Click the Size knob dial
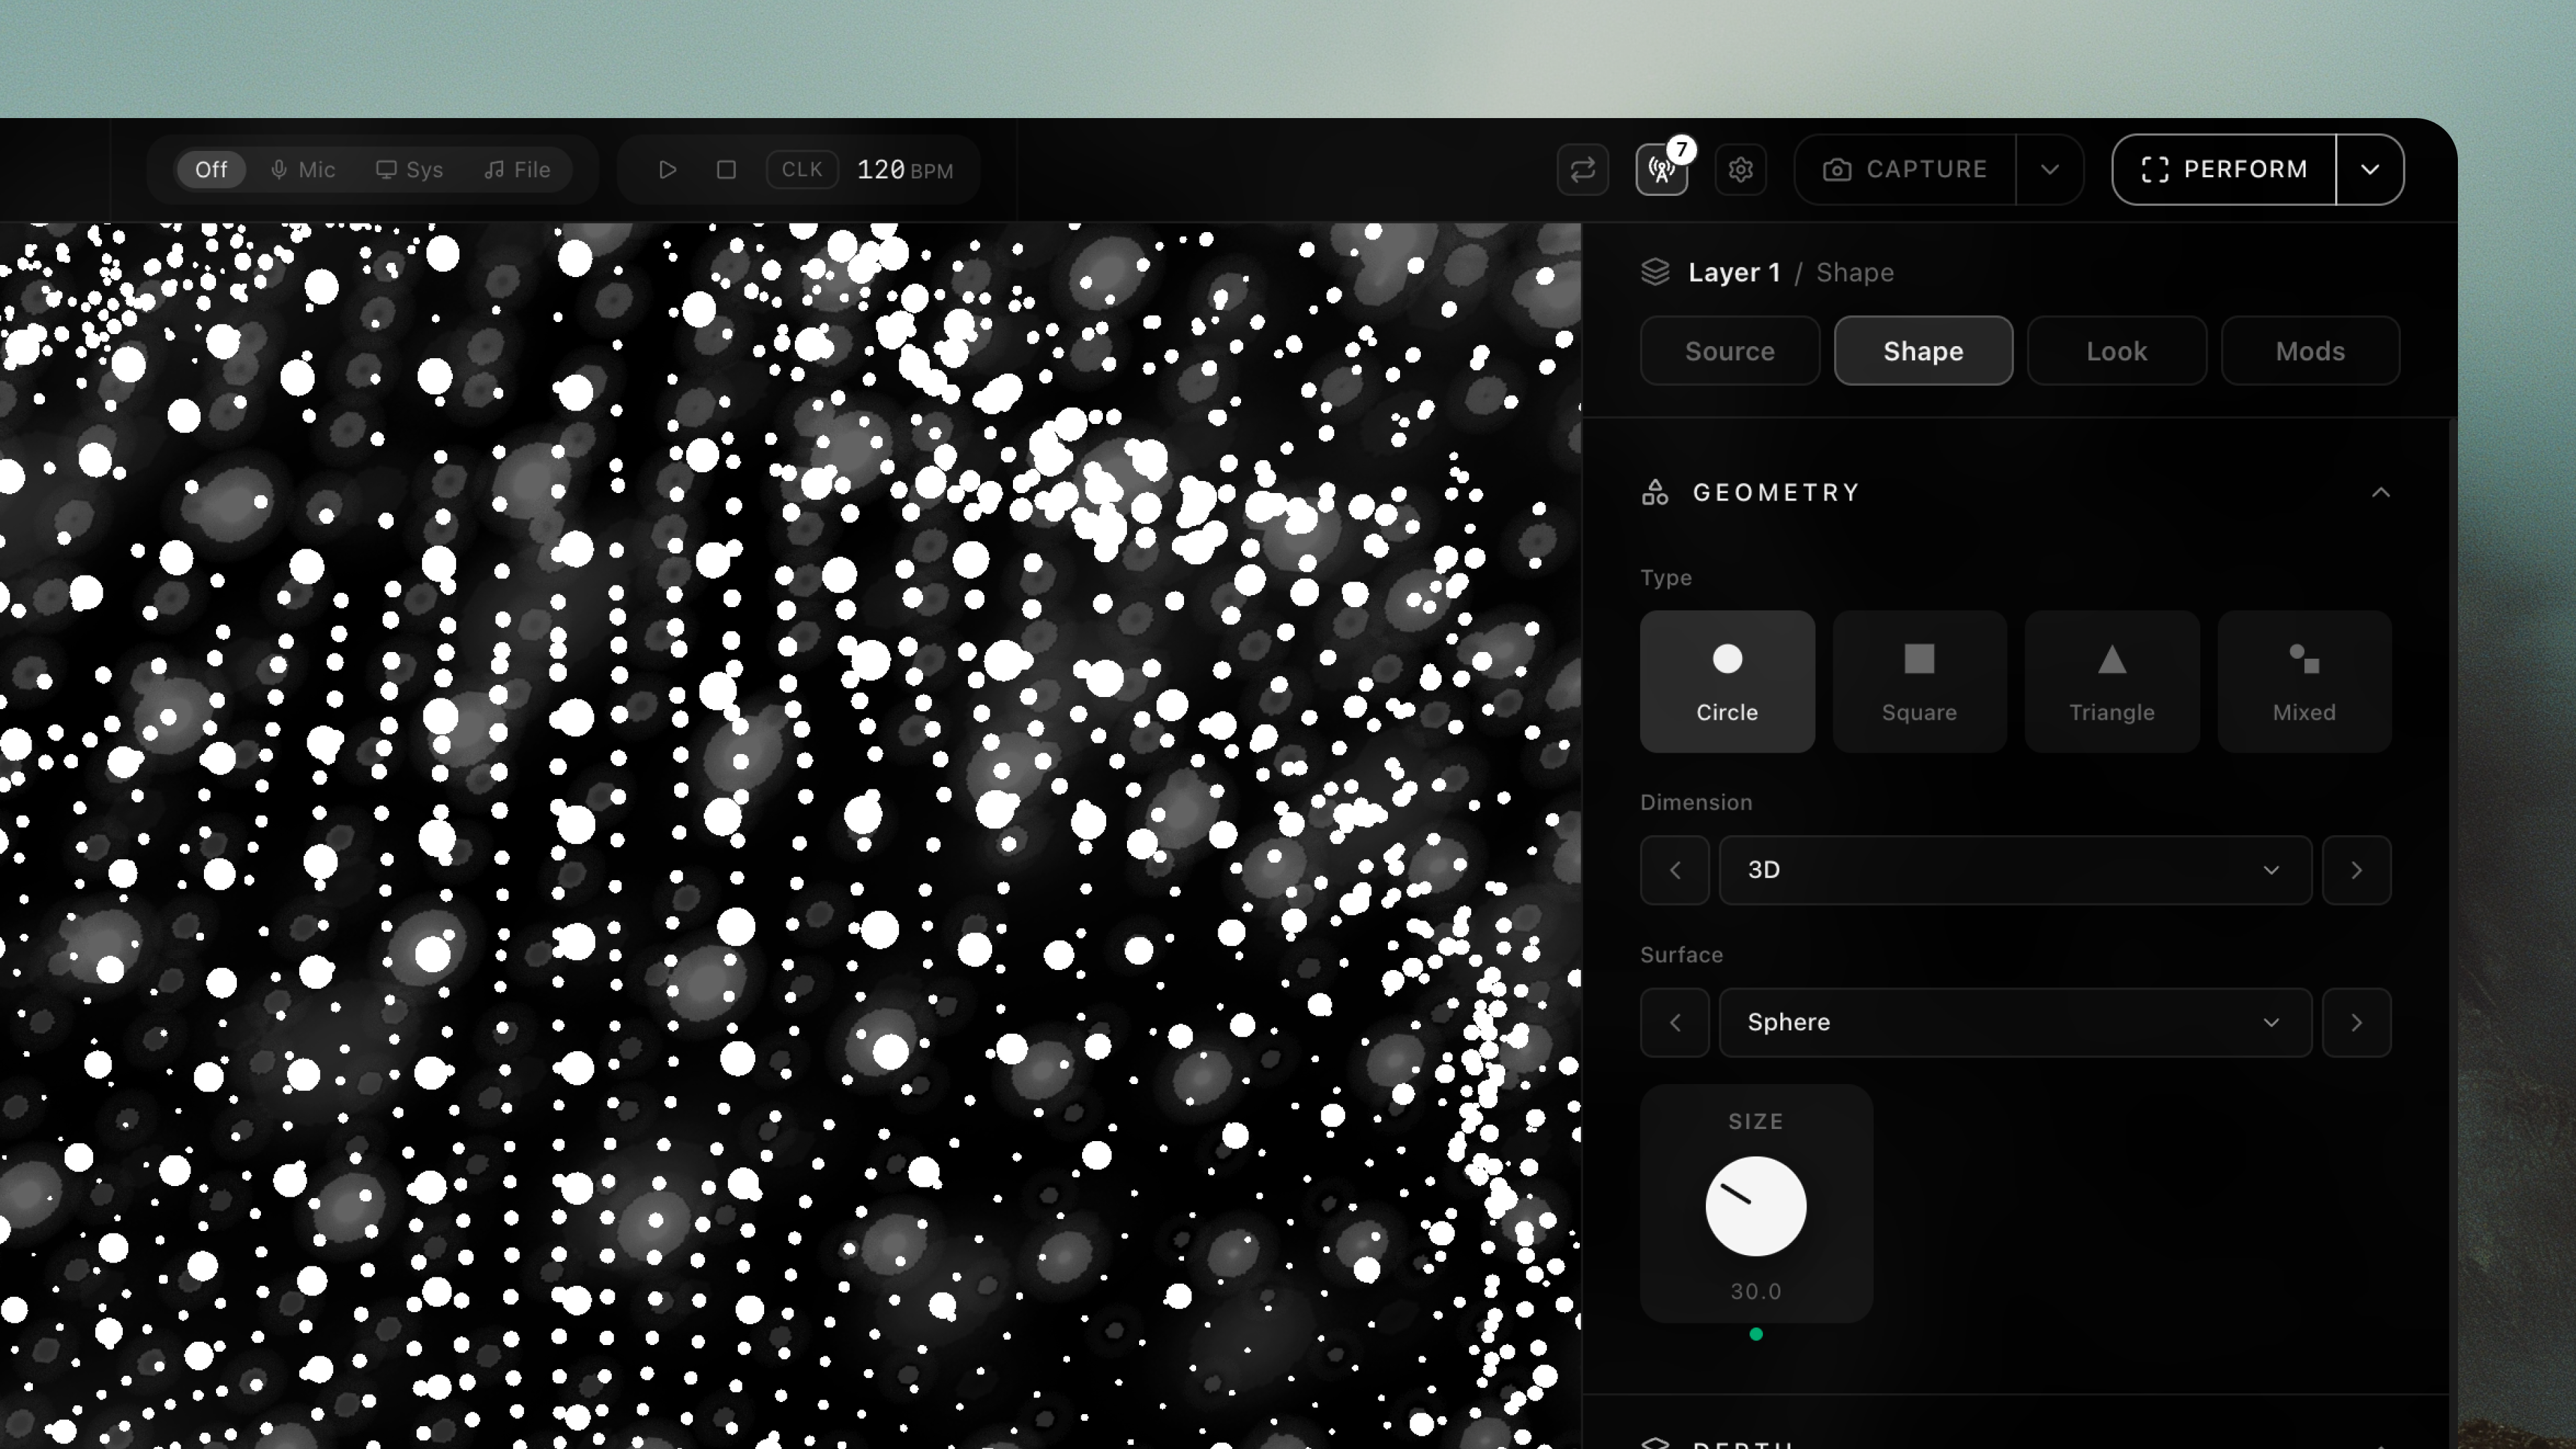Image resolution: width=2576 pixels, height=1449 pixels. [1756, 1206]
